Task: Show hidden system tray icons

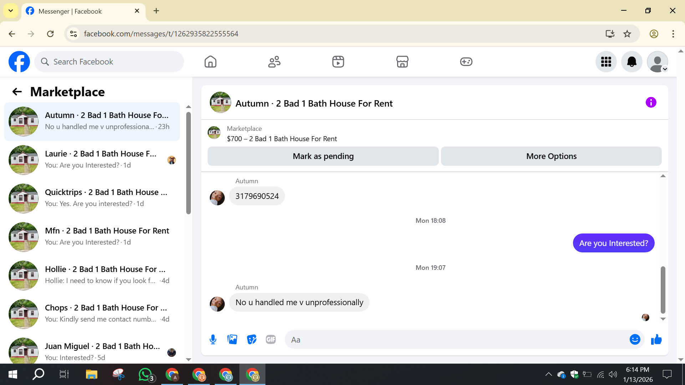Action: [548, 374]
